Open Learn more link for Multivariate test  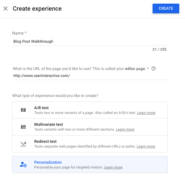125,129
